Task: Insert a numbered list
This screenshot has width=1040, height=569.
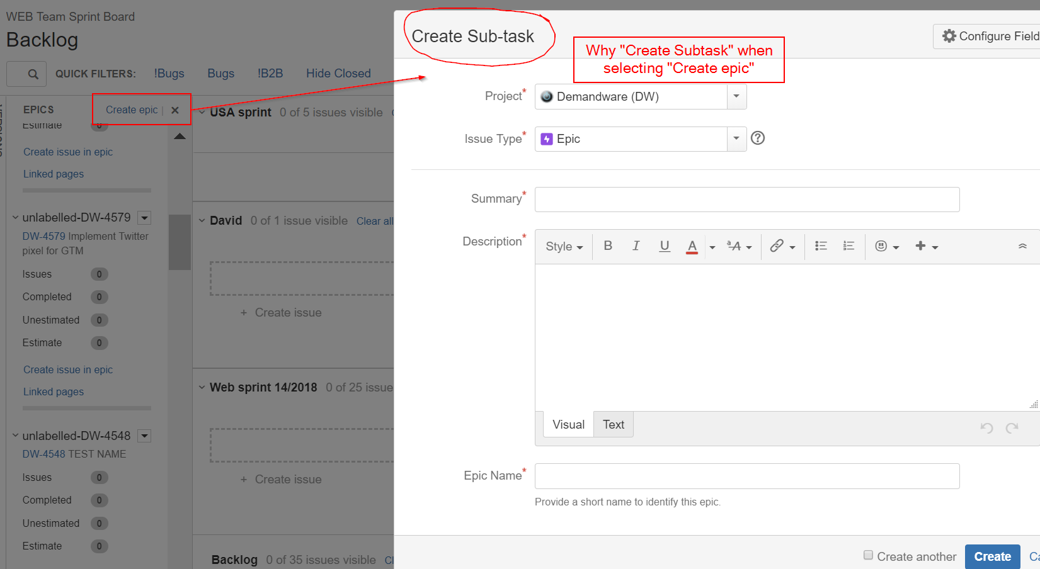Action: pyautogui.click(x=849, y=245)
